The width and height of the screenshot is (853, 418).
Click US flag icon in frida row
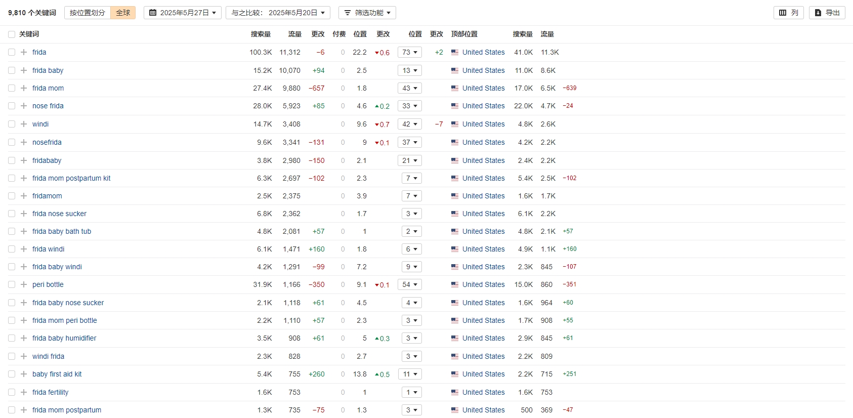[x=455, y=52]
